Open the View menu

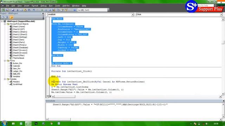[x=20, y=6]
